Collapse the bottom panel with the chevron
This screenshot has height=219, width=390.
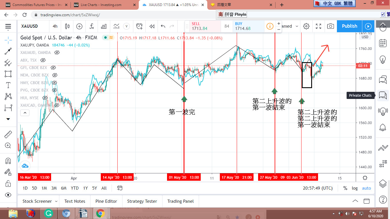(x=355, y=201)
